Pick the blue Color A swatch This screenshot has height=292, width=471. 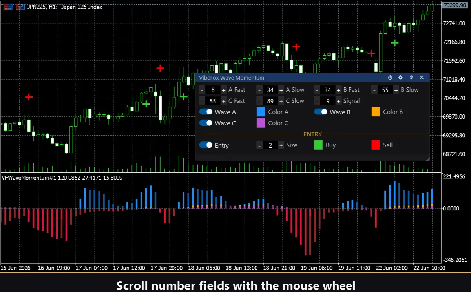pos(261,112)
